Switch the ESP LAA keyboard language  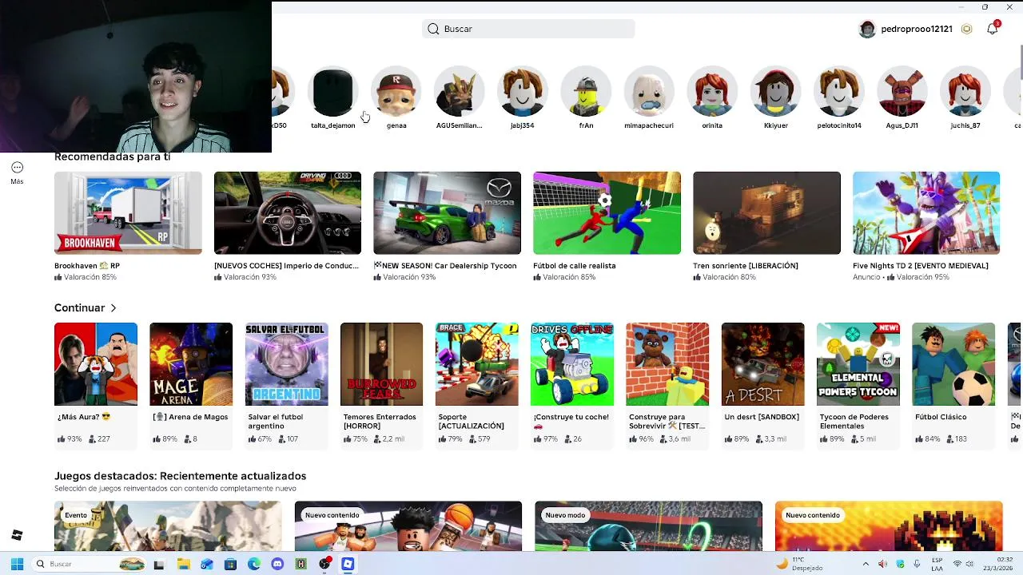937,564
